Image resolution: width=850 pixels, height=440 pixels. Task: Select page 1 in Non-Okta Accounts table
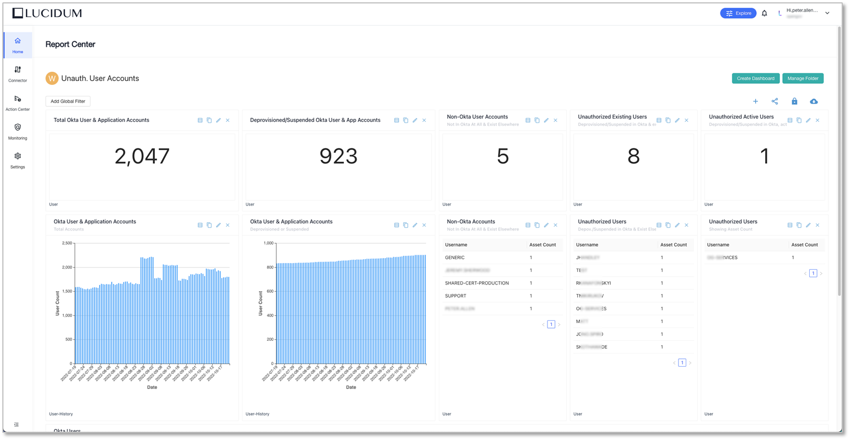click(x=551, y=325)
